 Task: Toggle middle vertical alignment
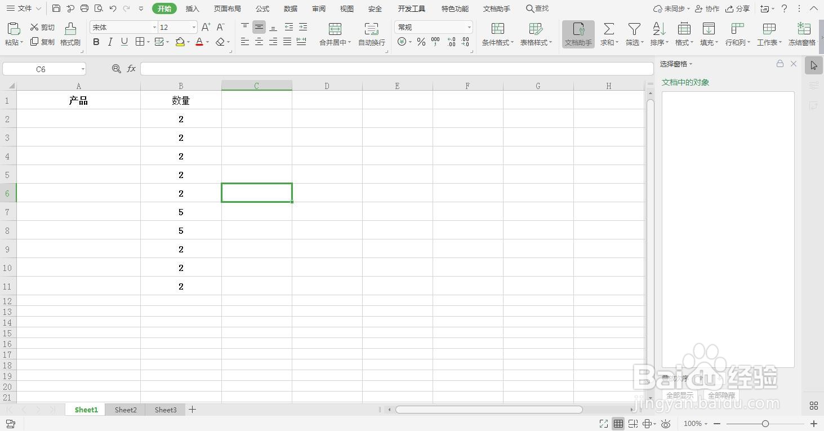[259, 27]
